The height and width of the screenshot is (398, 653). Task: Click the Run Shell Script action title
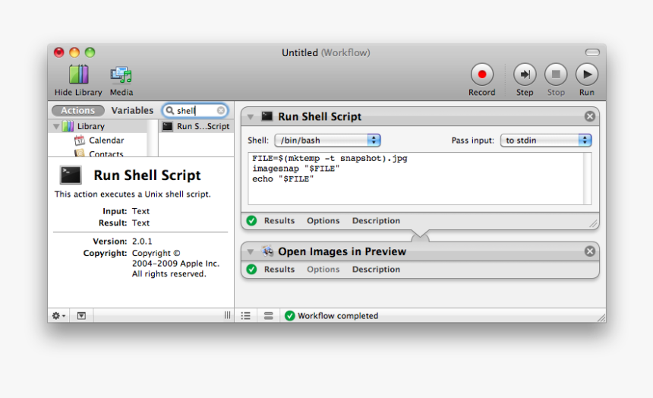point(320,117)
